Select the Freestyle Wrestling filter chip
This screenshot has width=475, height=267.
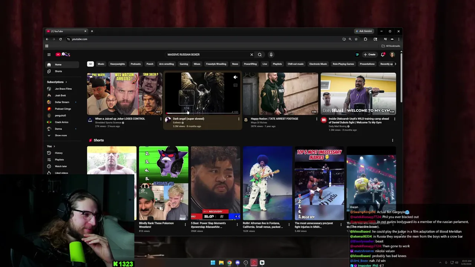(216, 64)
